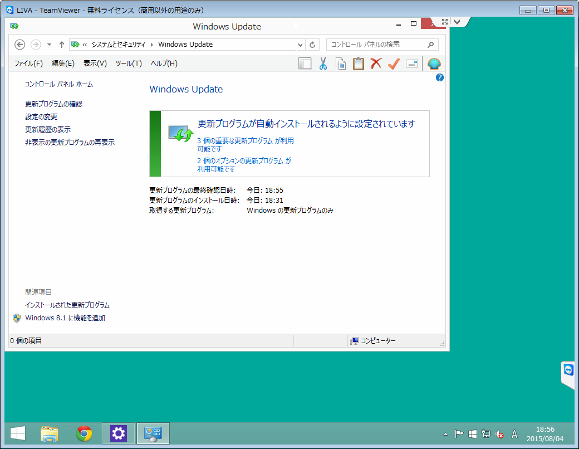Click the 0 個の項目 status text
The image size is (579, 449).
point(26,341)
